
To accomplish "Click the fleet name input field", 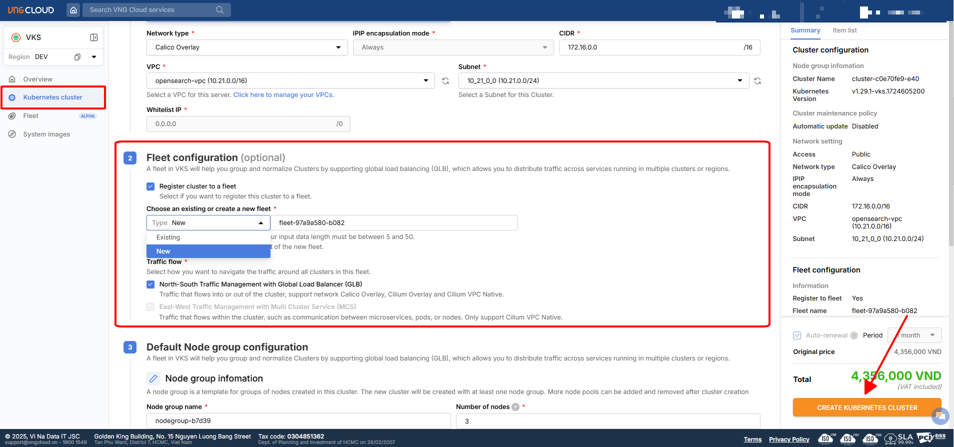I will pos(395,223).
